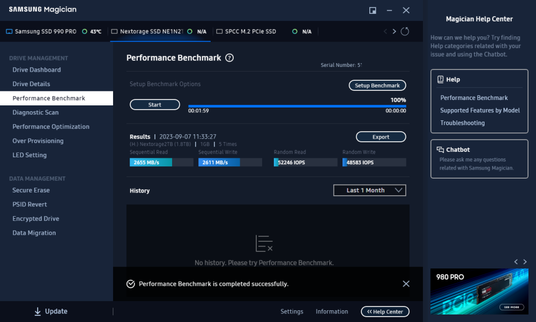Image resolution: width=536 pixels, height=322 pixels.
Task: Select the SPCC M.2 PCIe SSD tab
Action: coord(265,32)
